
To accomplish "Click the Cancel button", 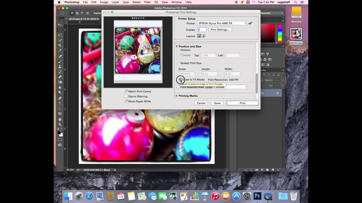I will click(x=201, y=103).
